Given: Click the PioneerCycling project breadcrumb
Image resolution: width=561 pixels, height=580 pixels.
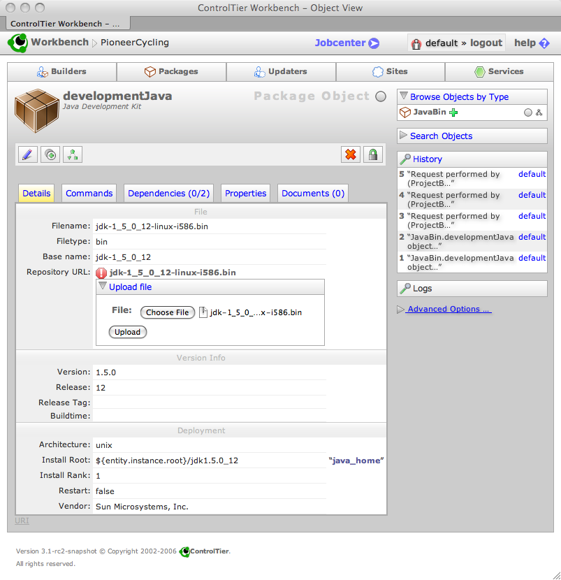Looking at the screenshot, I should tap(135, 43).
